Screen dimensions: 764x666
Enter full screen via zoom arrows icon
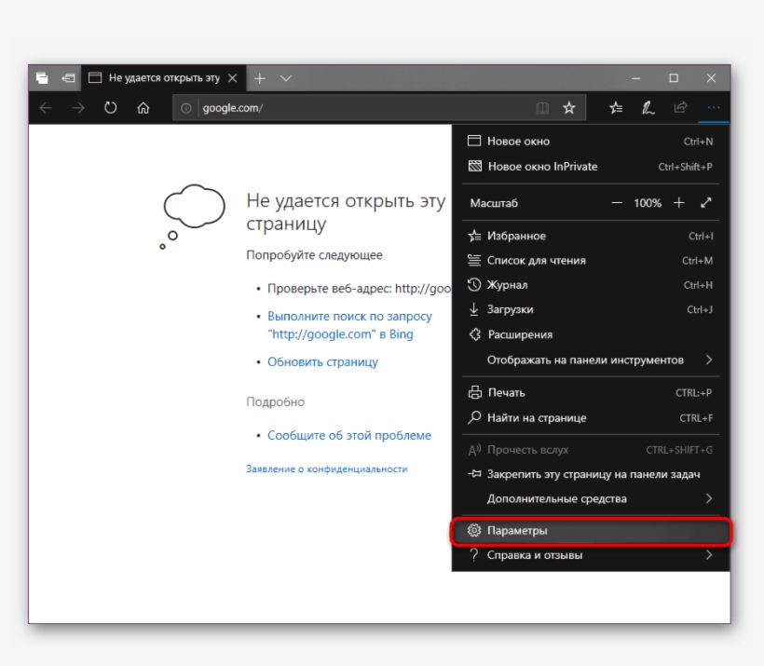point(706,203)
